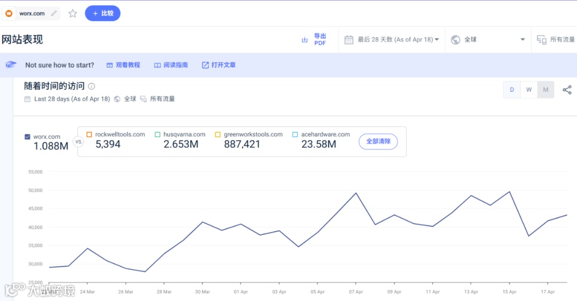This screenshot has height=301, width=577.
Task: Export report via 导出 PDF
Action: 320,39
